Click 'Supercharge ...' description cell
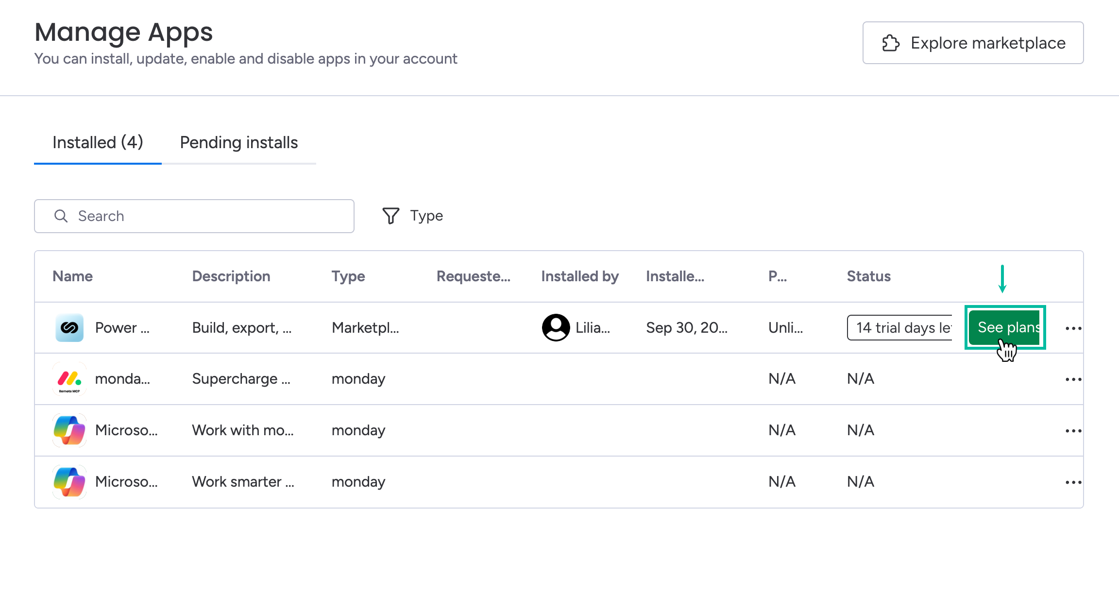1119x612 pixels. tap(241, 379)
